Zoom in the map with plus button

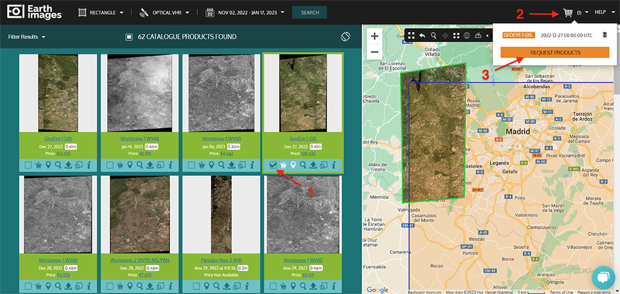pos(374,36)
